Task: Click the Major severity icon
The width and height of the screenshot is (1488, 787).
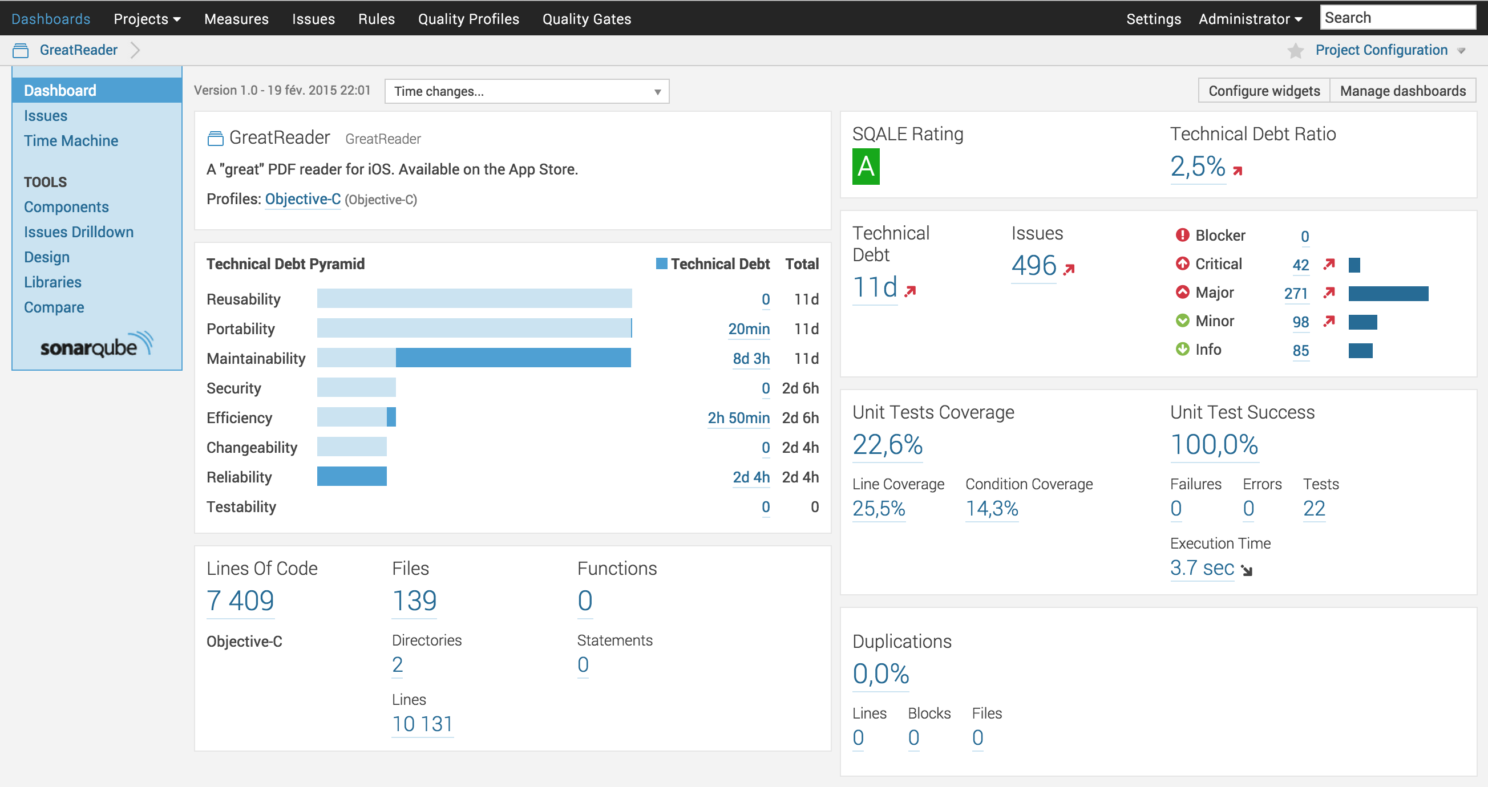Action: pos(1182,292)
